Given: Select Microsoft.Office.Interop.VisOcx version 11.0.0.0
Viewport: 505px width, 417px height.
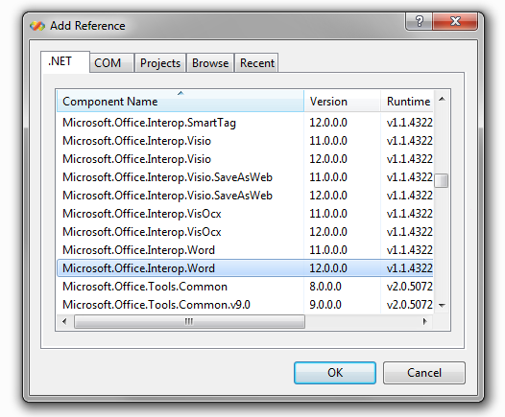Looking at the screenshot, I should [245, 214].
